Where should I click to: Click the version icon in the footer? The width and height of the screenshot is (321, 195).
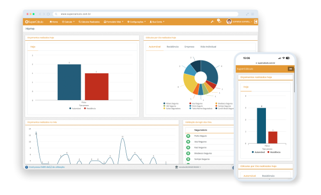pos(177,167)
